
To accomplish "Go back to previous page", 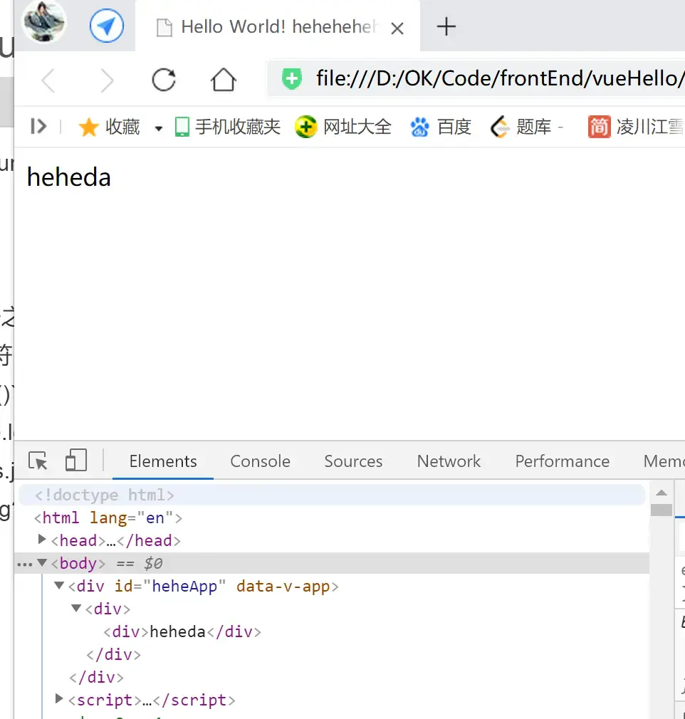I will 48,80.
